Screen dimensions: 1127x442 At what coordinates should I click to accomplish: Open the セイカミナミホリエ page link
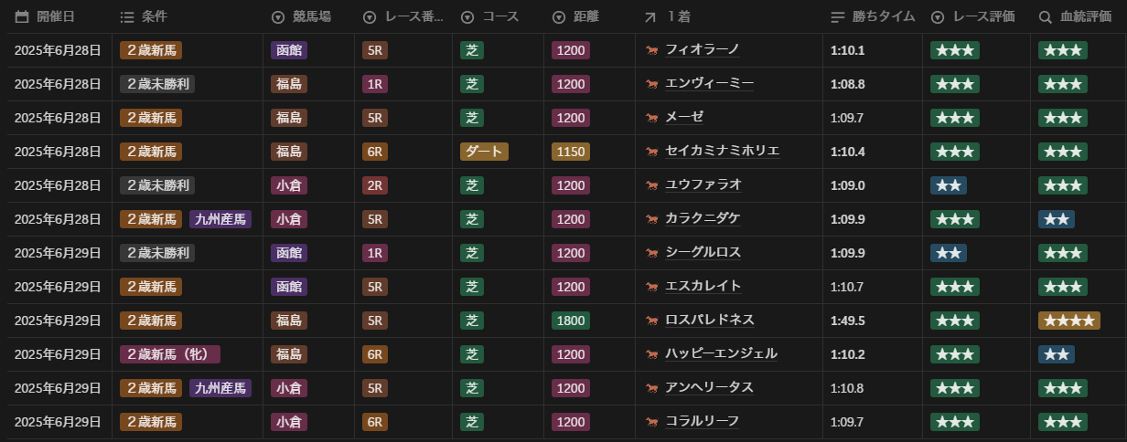tap(723, 152)
